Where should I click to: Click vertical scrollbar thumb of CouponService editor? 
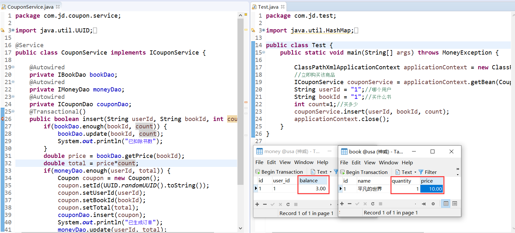pyautogui.click(x=240, y=101)
